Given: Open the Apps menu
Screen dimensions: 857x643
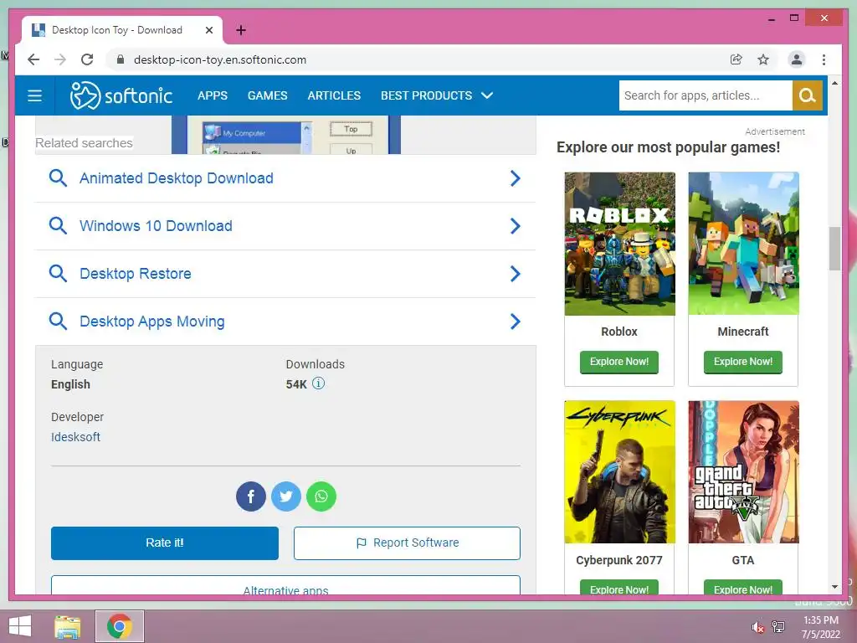Looking at the screenshot, I should click(212, 95).
